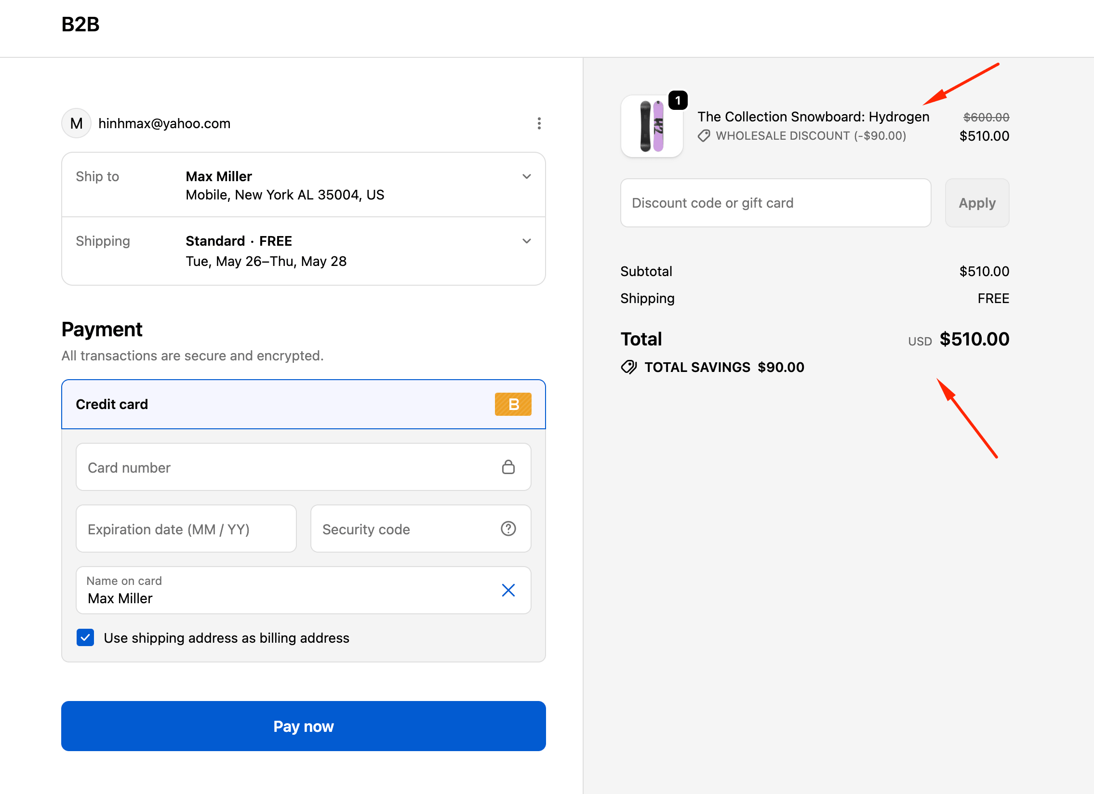Clear the Name on card field

coord(508,590)
